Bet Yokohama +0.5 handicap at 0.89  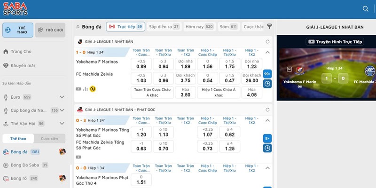point(141,64)
